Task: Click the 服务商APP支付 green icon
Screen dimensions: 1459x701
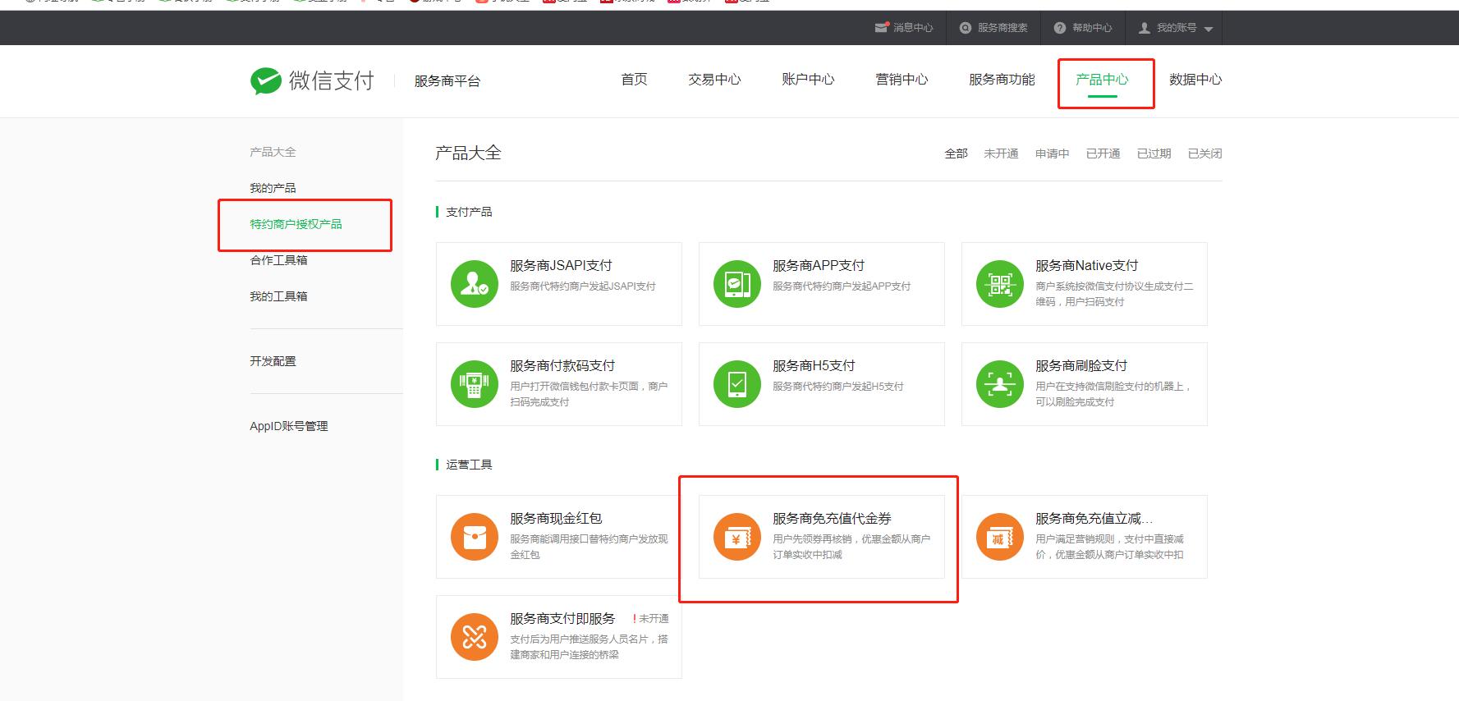Action: 737,284
